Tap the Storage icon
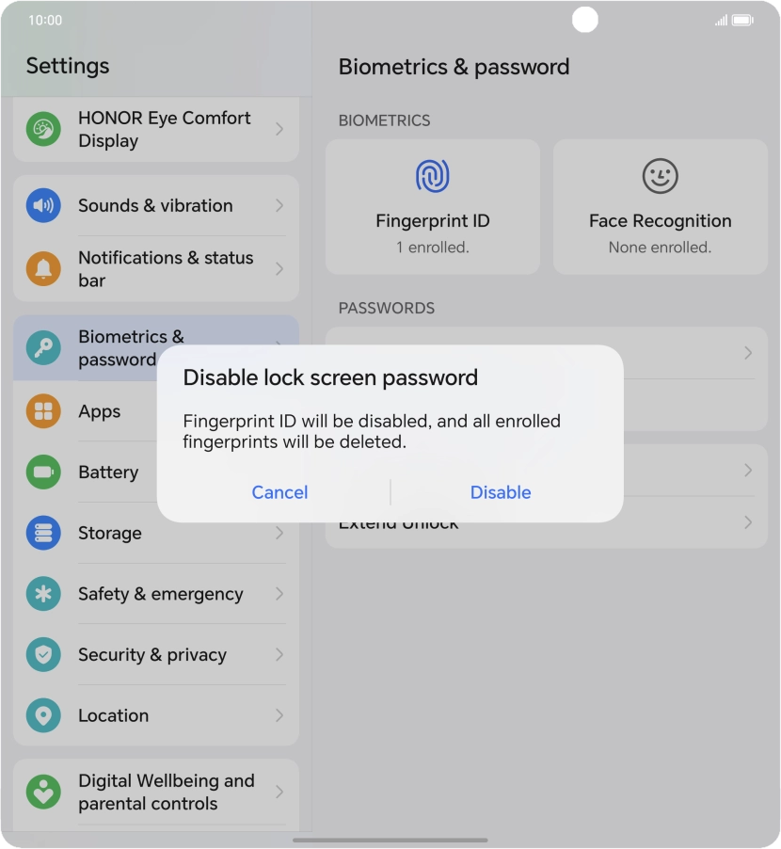Screen dimensions: 781x849 [43, 533]
